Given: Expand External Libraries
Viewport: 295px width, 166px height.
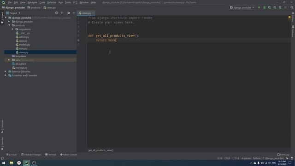Looking at the screenshot, I should click(6, 71).
